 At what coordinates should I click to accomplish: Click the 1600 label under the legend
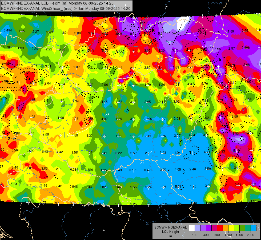(x=239, y=235)
